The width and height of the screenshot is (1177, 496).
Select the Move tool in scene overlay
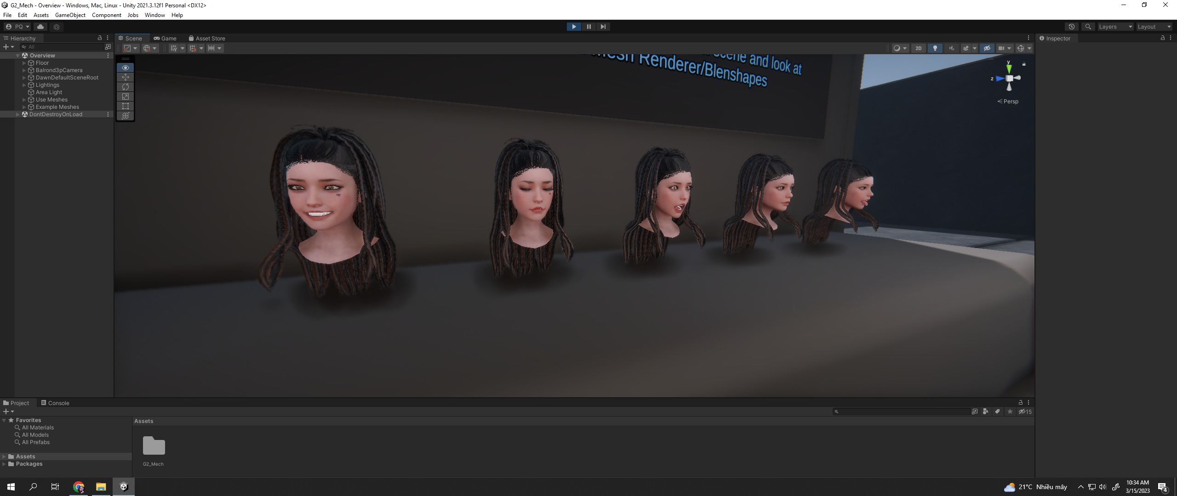click(x=126, y=77)
